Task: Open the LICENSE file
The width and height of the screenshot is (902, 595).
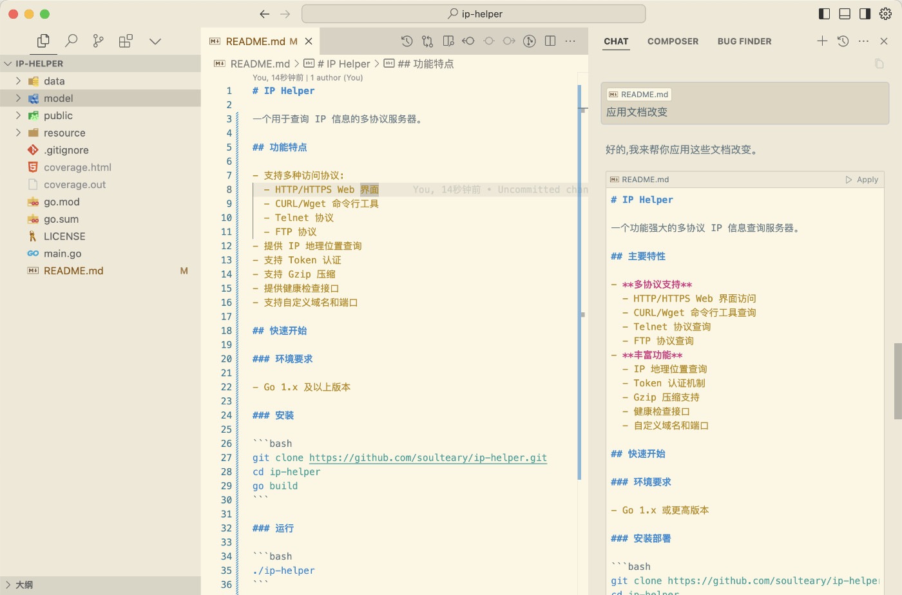Action: point(101,236)
